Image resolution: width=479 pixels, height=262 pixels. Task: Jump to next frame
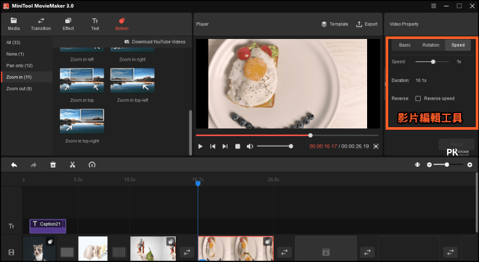click(x=225, y=146)
